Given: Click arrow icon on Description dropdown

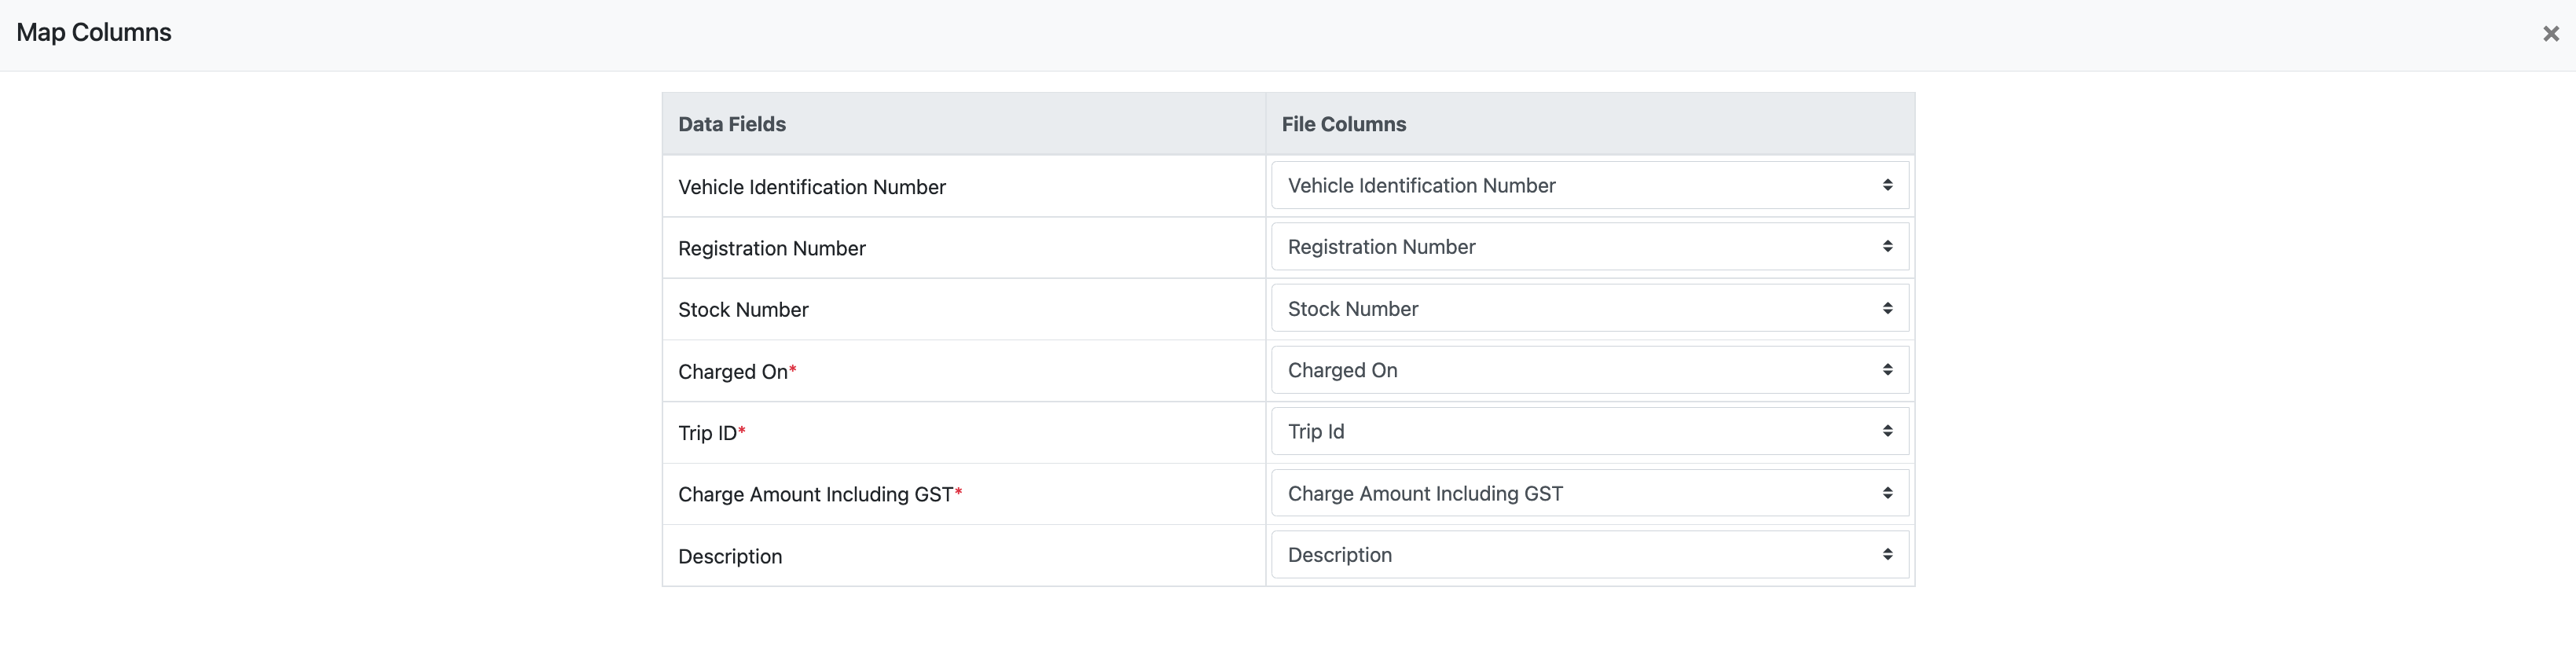Looking at the screenshot, I should click(1887, 554).
